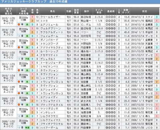Select horse name フサイチアウステル
Viewport: 160px width, 130px height.
coord(52,124)
